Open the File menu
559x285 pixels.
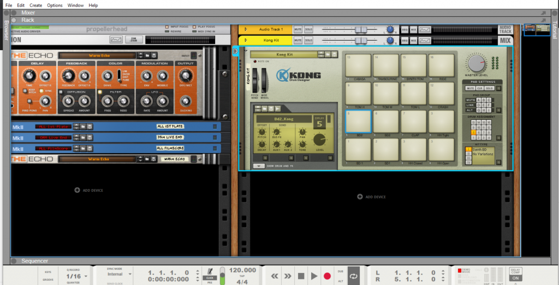click(x=9, y=5)
